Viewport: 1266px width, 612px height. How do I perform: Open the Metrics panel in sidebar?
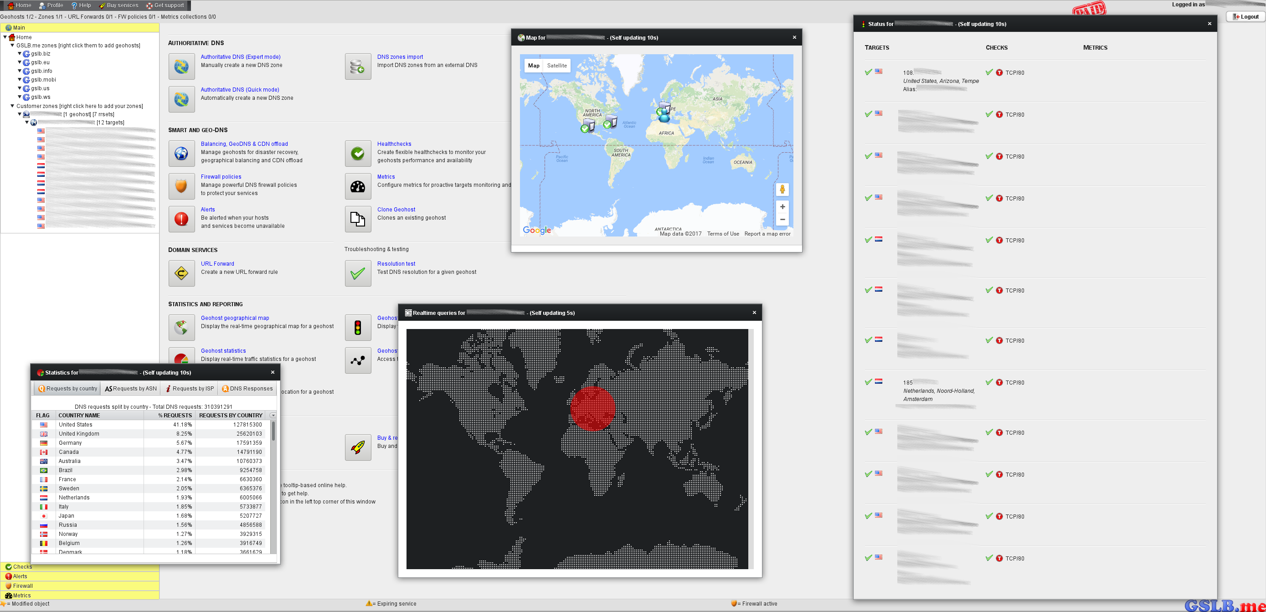[x=80, y=595]
